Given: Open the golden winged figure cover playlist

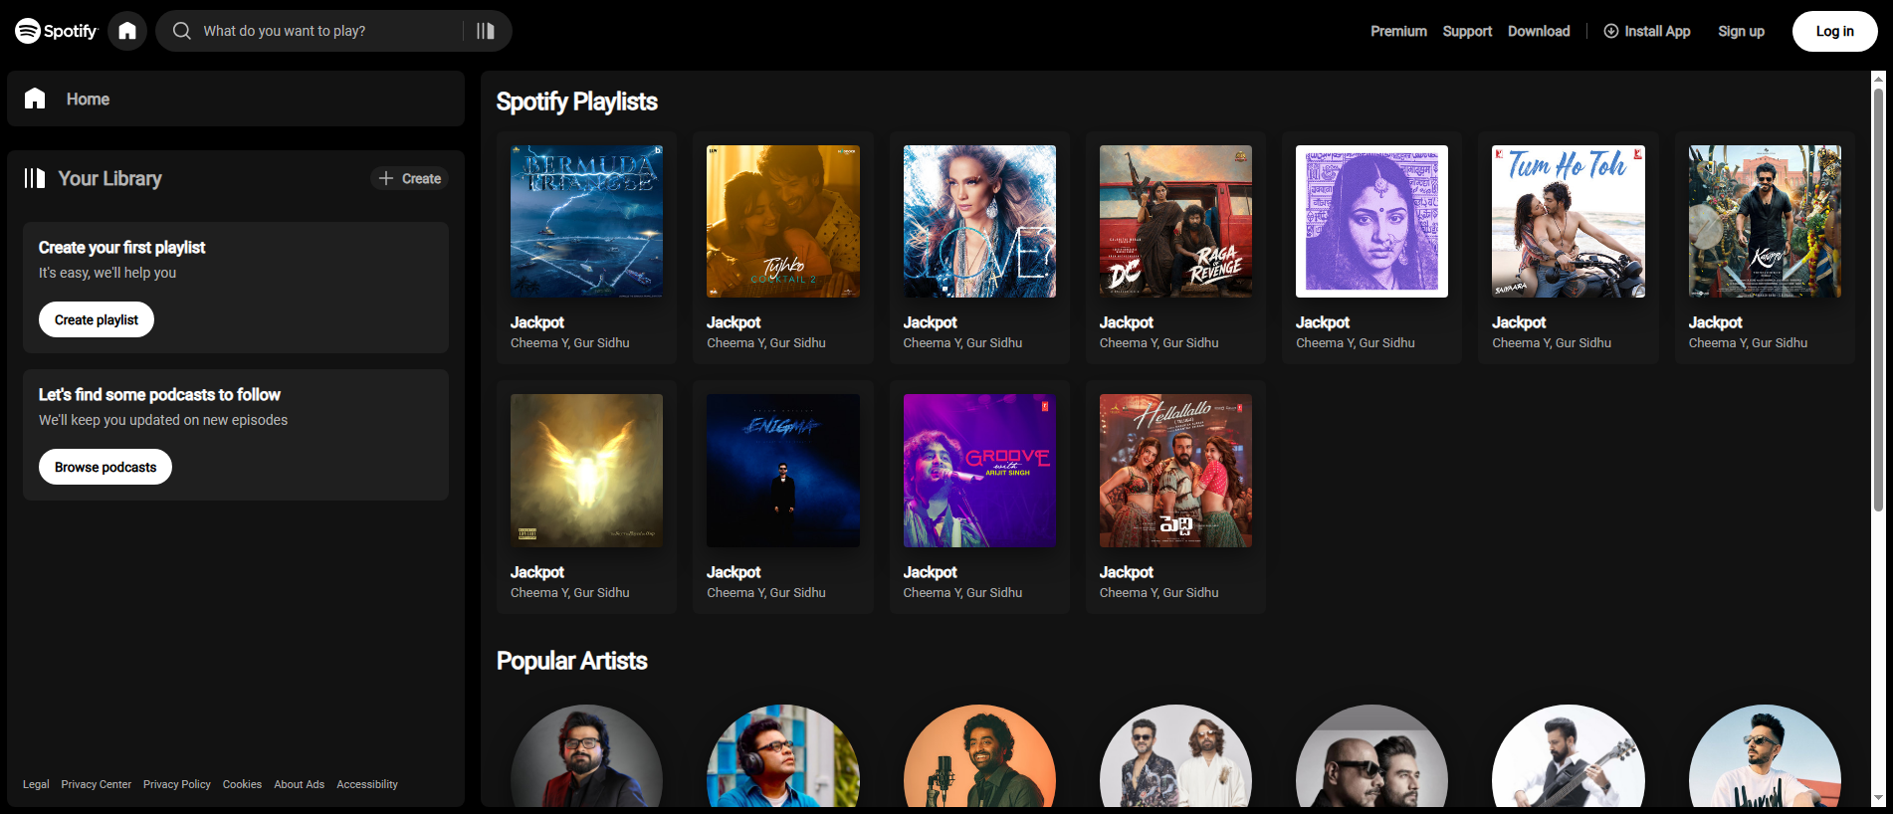Looking at the screenshot, I should [x=586, y=471].
